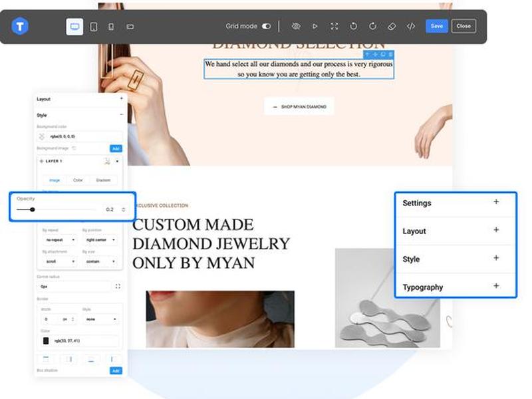The height and width of the screenshot is (399, 532).
Task: Click the woman's neck portrait image
Action: point(220,319)
